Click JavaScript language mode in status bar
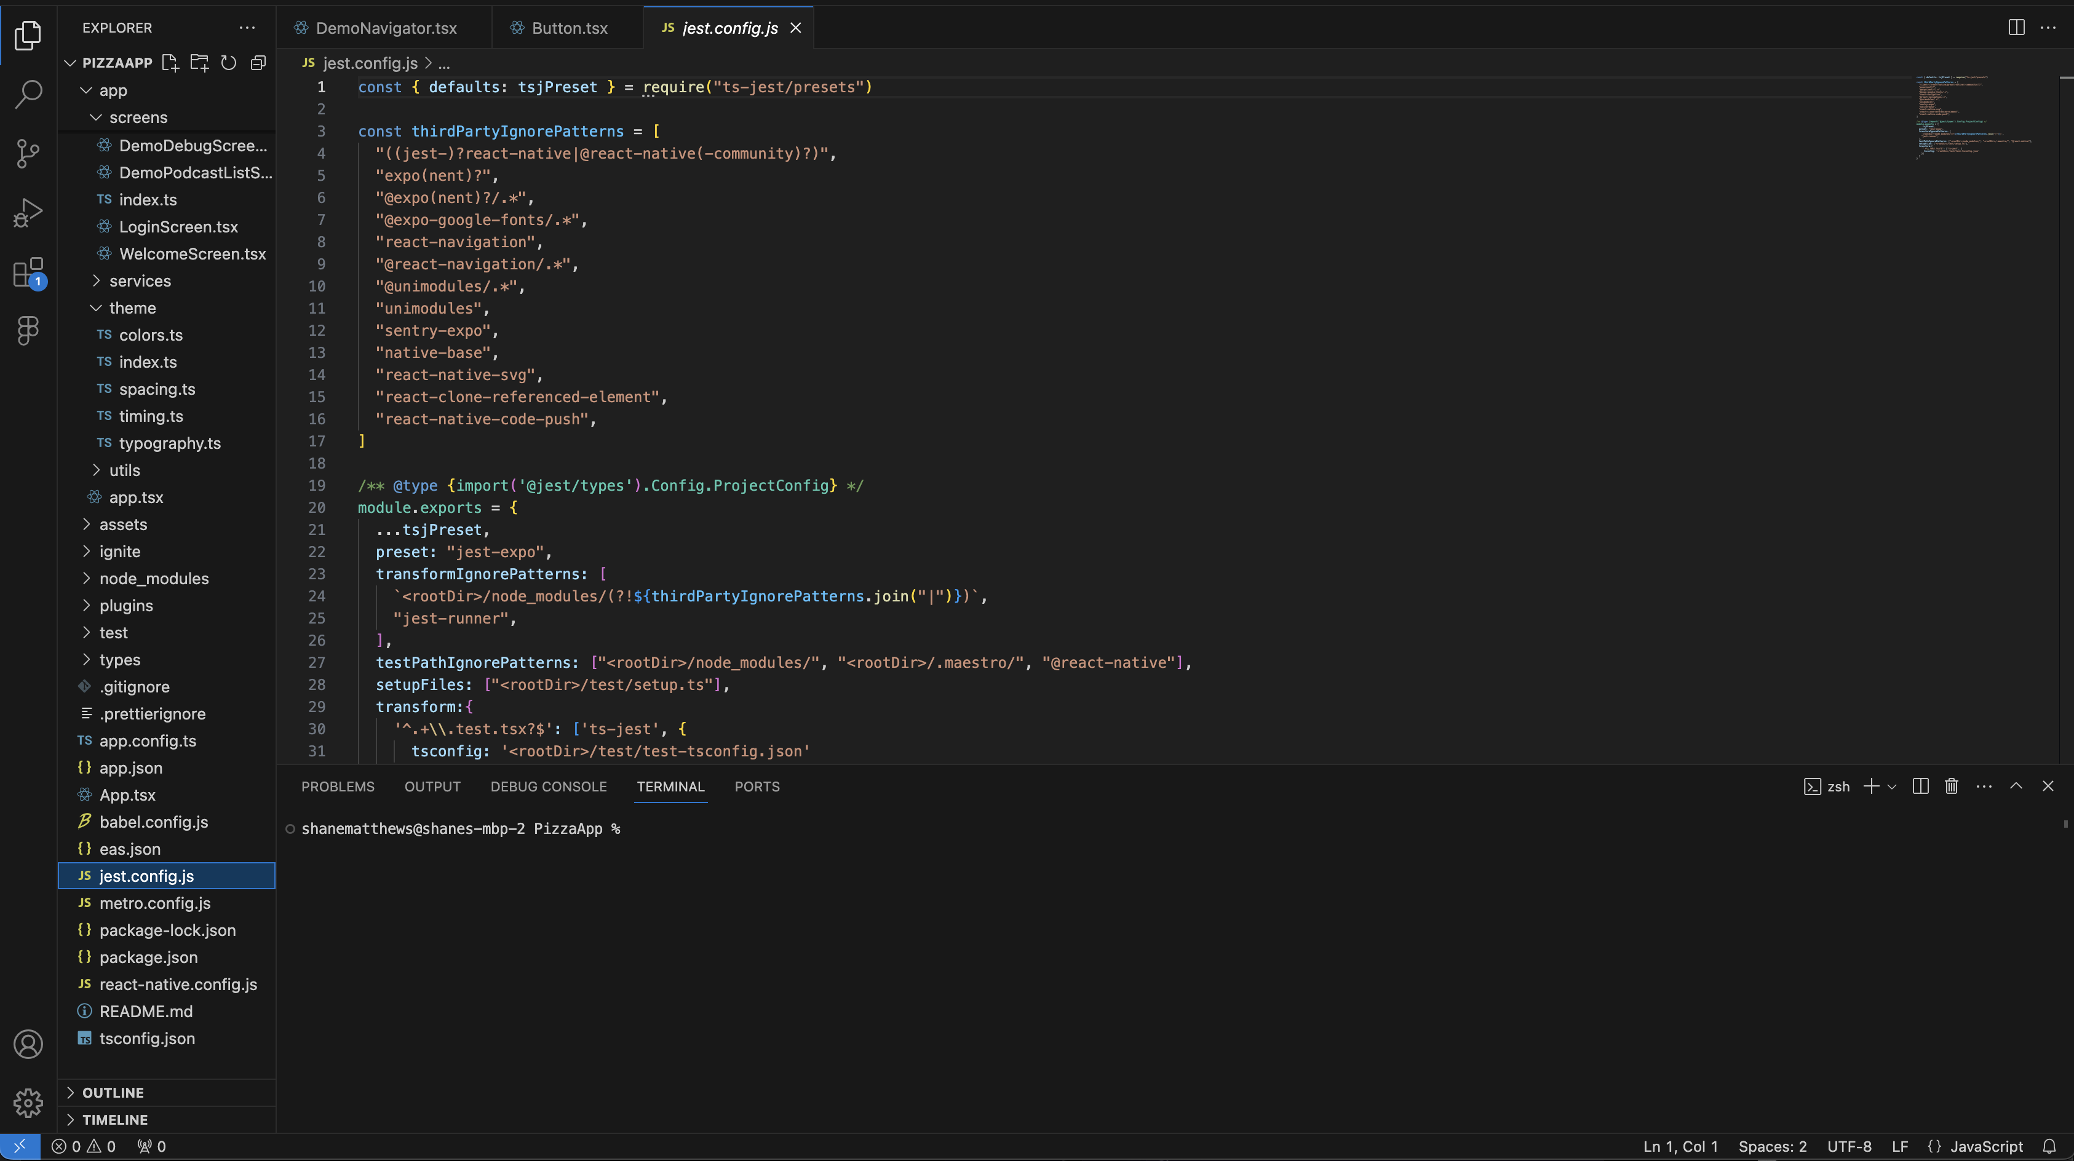2074x1161 pixels. [x=1985, y=1146]
